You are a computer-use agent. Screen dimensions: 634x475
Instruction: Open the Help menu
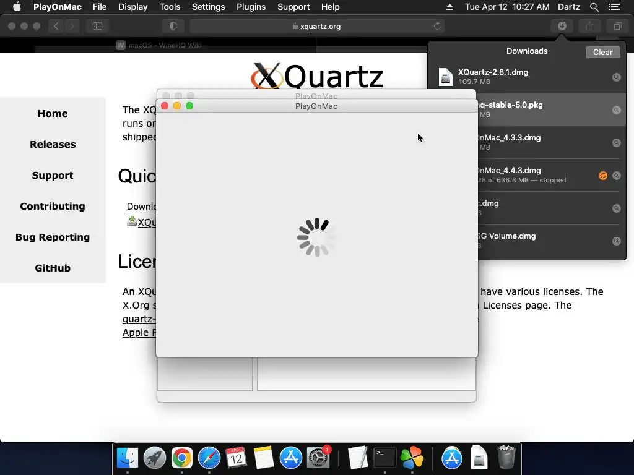coord(331,7)
